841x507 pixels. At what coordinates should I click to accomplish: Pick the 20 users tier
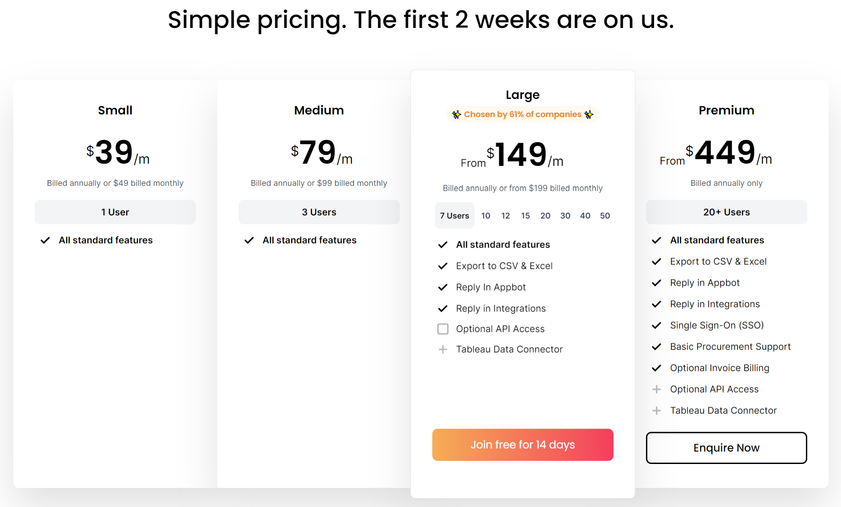click(x=545, y=216)
